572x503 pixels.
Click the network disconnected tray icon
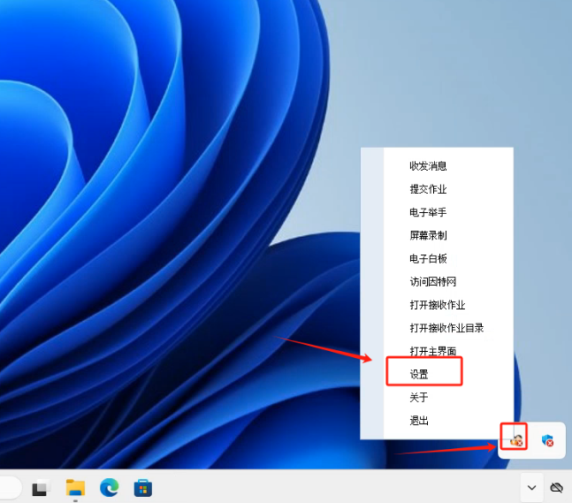click(x=556, y=487)
